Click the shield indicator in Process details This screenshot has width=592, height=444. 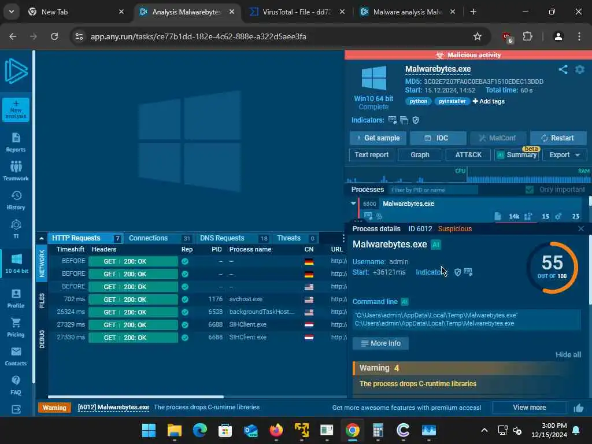tap(458, 272)
